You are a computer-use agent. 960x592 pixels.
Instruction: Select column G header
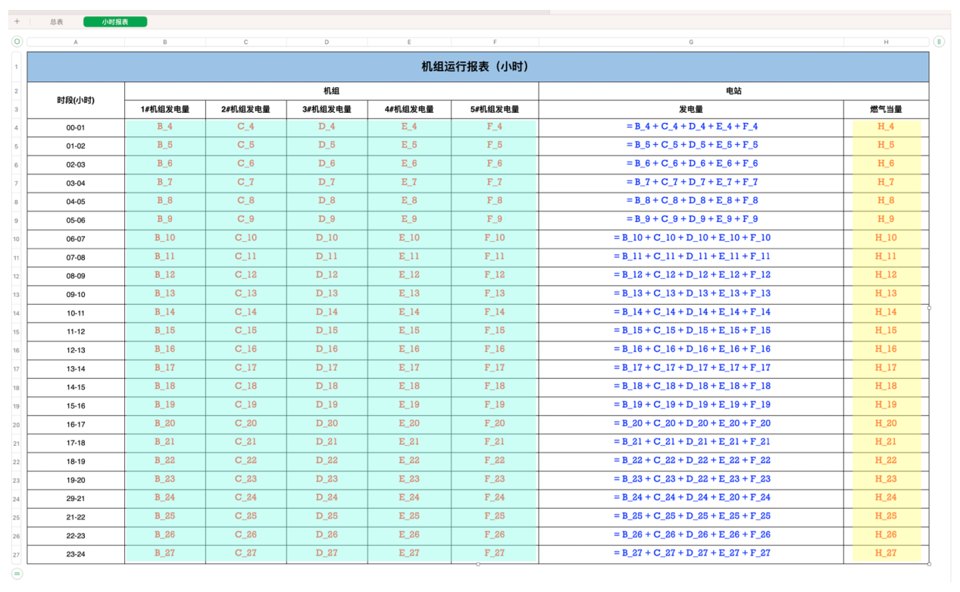690,42
